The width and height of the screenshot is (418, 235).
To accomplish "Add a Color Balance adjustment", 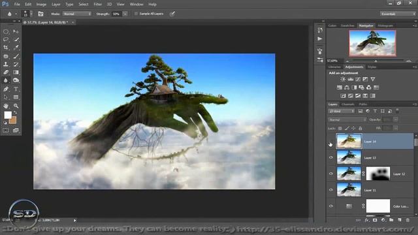I will point(347,87).
